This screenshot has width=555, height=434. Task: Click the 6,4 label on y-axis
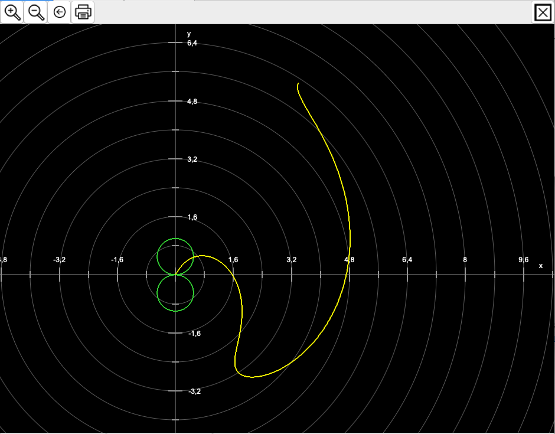(192, 43)
